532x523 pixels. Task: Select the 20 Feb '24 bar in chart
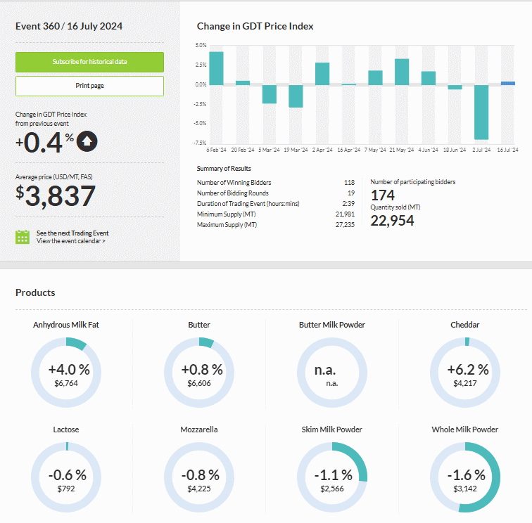tap(243, 83)
